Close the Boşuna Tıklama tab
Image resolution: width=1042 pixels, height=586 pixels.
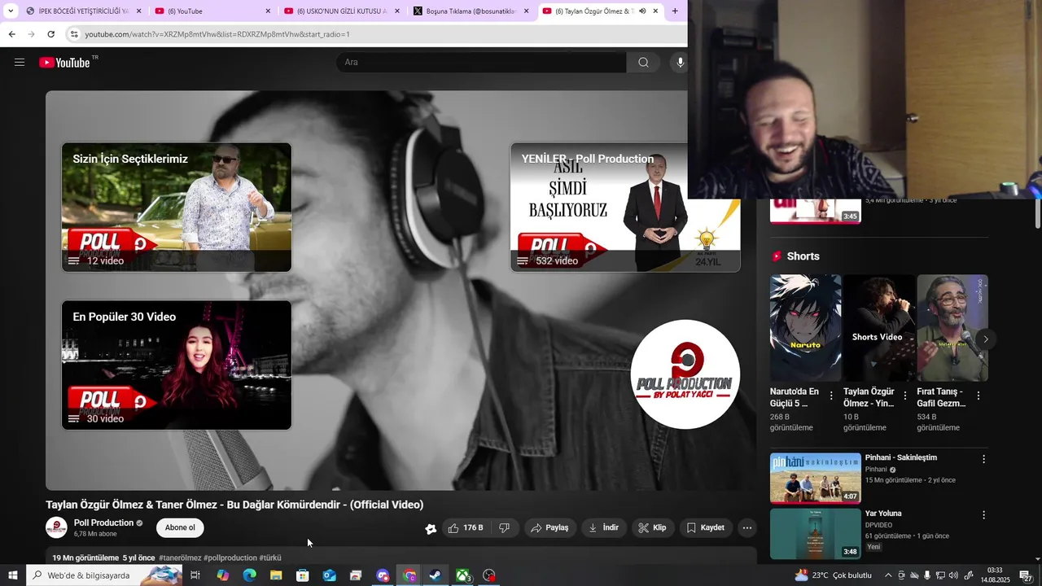[x=527, y=11]
